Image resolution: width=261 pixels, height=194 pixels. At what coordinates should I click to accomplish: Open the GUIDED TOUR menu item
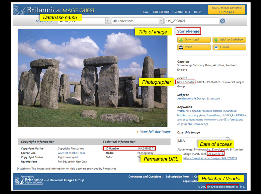(x=162, y=12)
